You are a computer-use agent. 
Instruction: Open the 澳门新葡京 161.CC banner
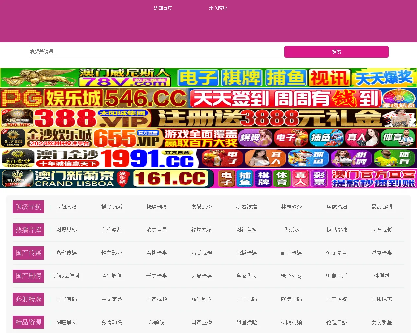pyautogui.click(x=208, y=179)
